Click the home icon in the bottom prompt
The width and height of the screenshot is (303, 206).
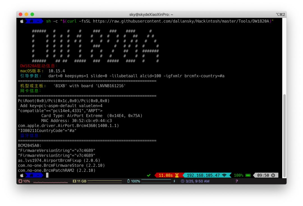pyautogui.click(x=31, y=175)
